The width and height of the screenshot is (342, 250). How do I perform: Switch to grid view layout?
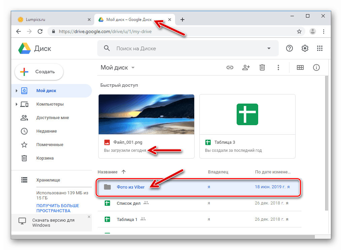300,67
